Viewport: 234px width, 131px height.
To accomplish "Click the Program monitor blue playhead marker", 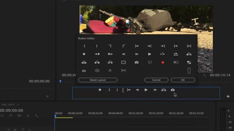I will coord(60,81).
